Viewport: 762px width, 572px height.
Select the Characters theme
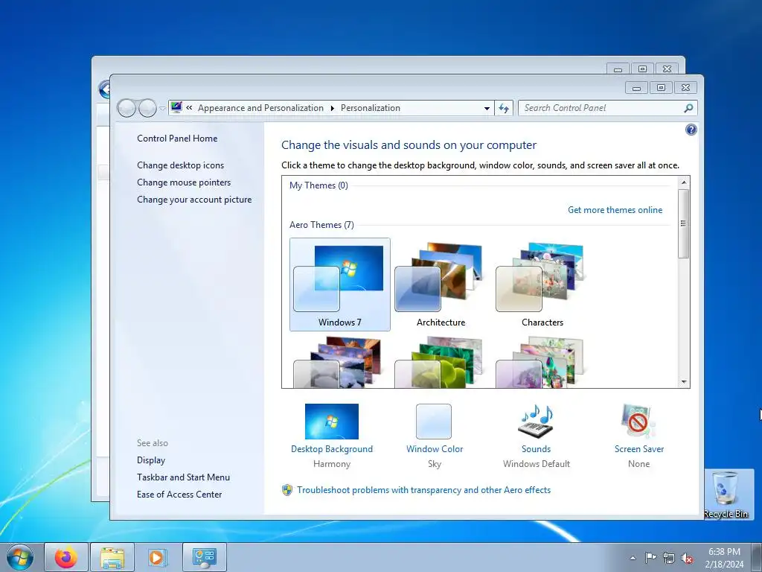pos(542,285)
